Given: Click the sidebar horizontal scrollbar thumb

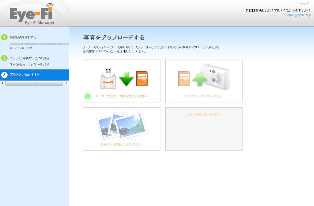Looking at the screenshot, I should click(34, 83).
